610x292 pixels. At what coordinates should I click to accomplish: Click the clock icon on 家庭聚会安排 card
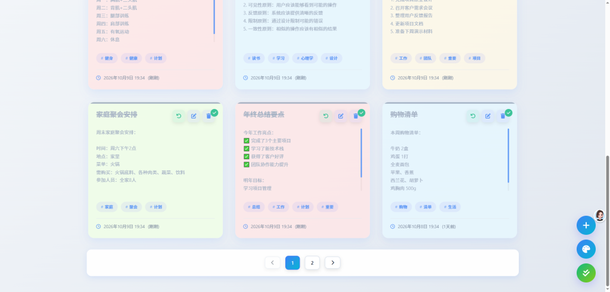tap(98, 226)
